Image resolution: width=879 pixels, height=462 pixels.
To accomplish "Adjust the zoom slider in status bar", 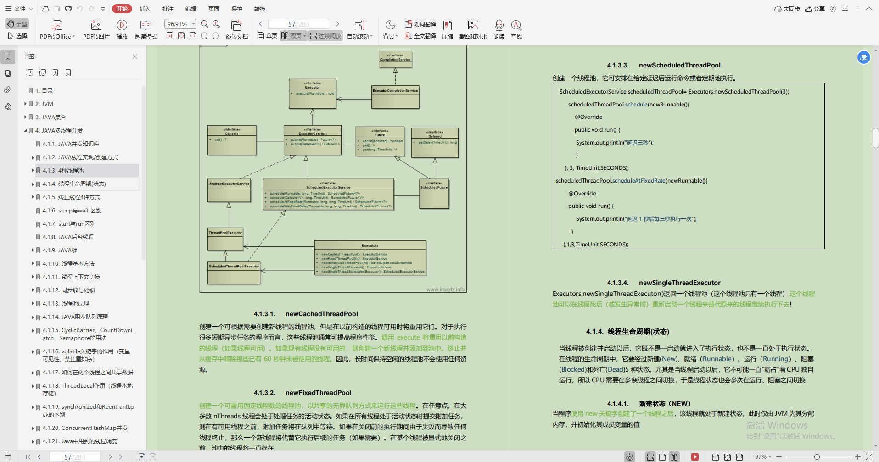I will click(817, 457).
